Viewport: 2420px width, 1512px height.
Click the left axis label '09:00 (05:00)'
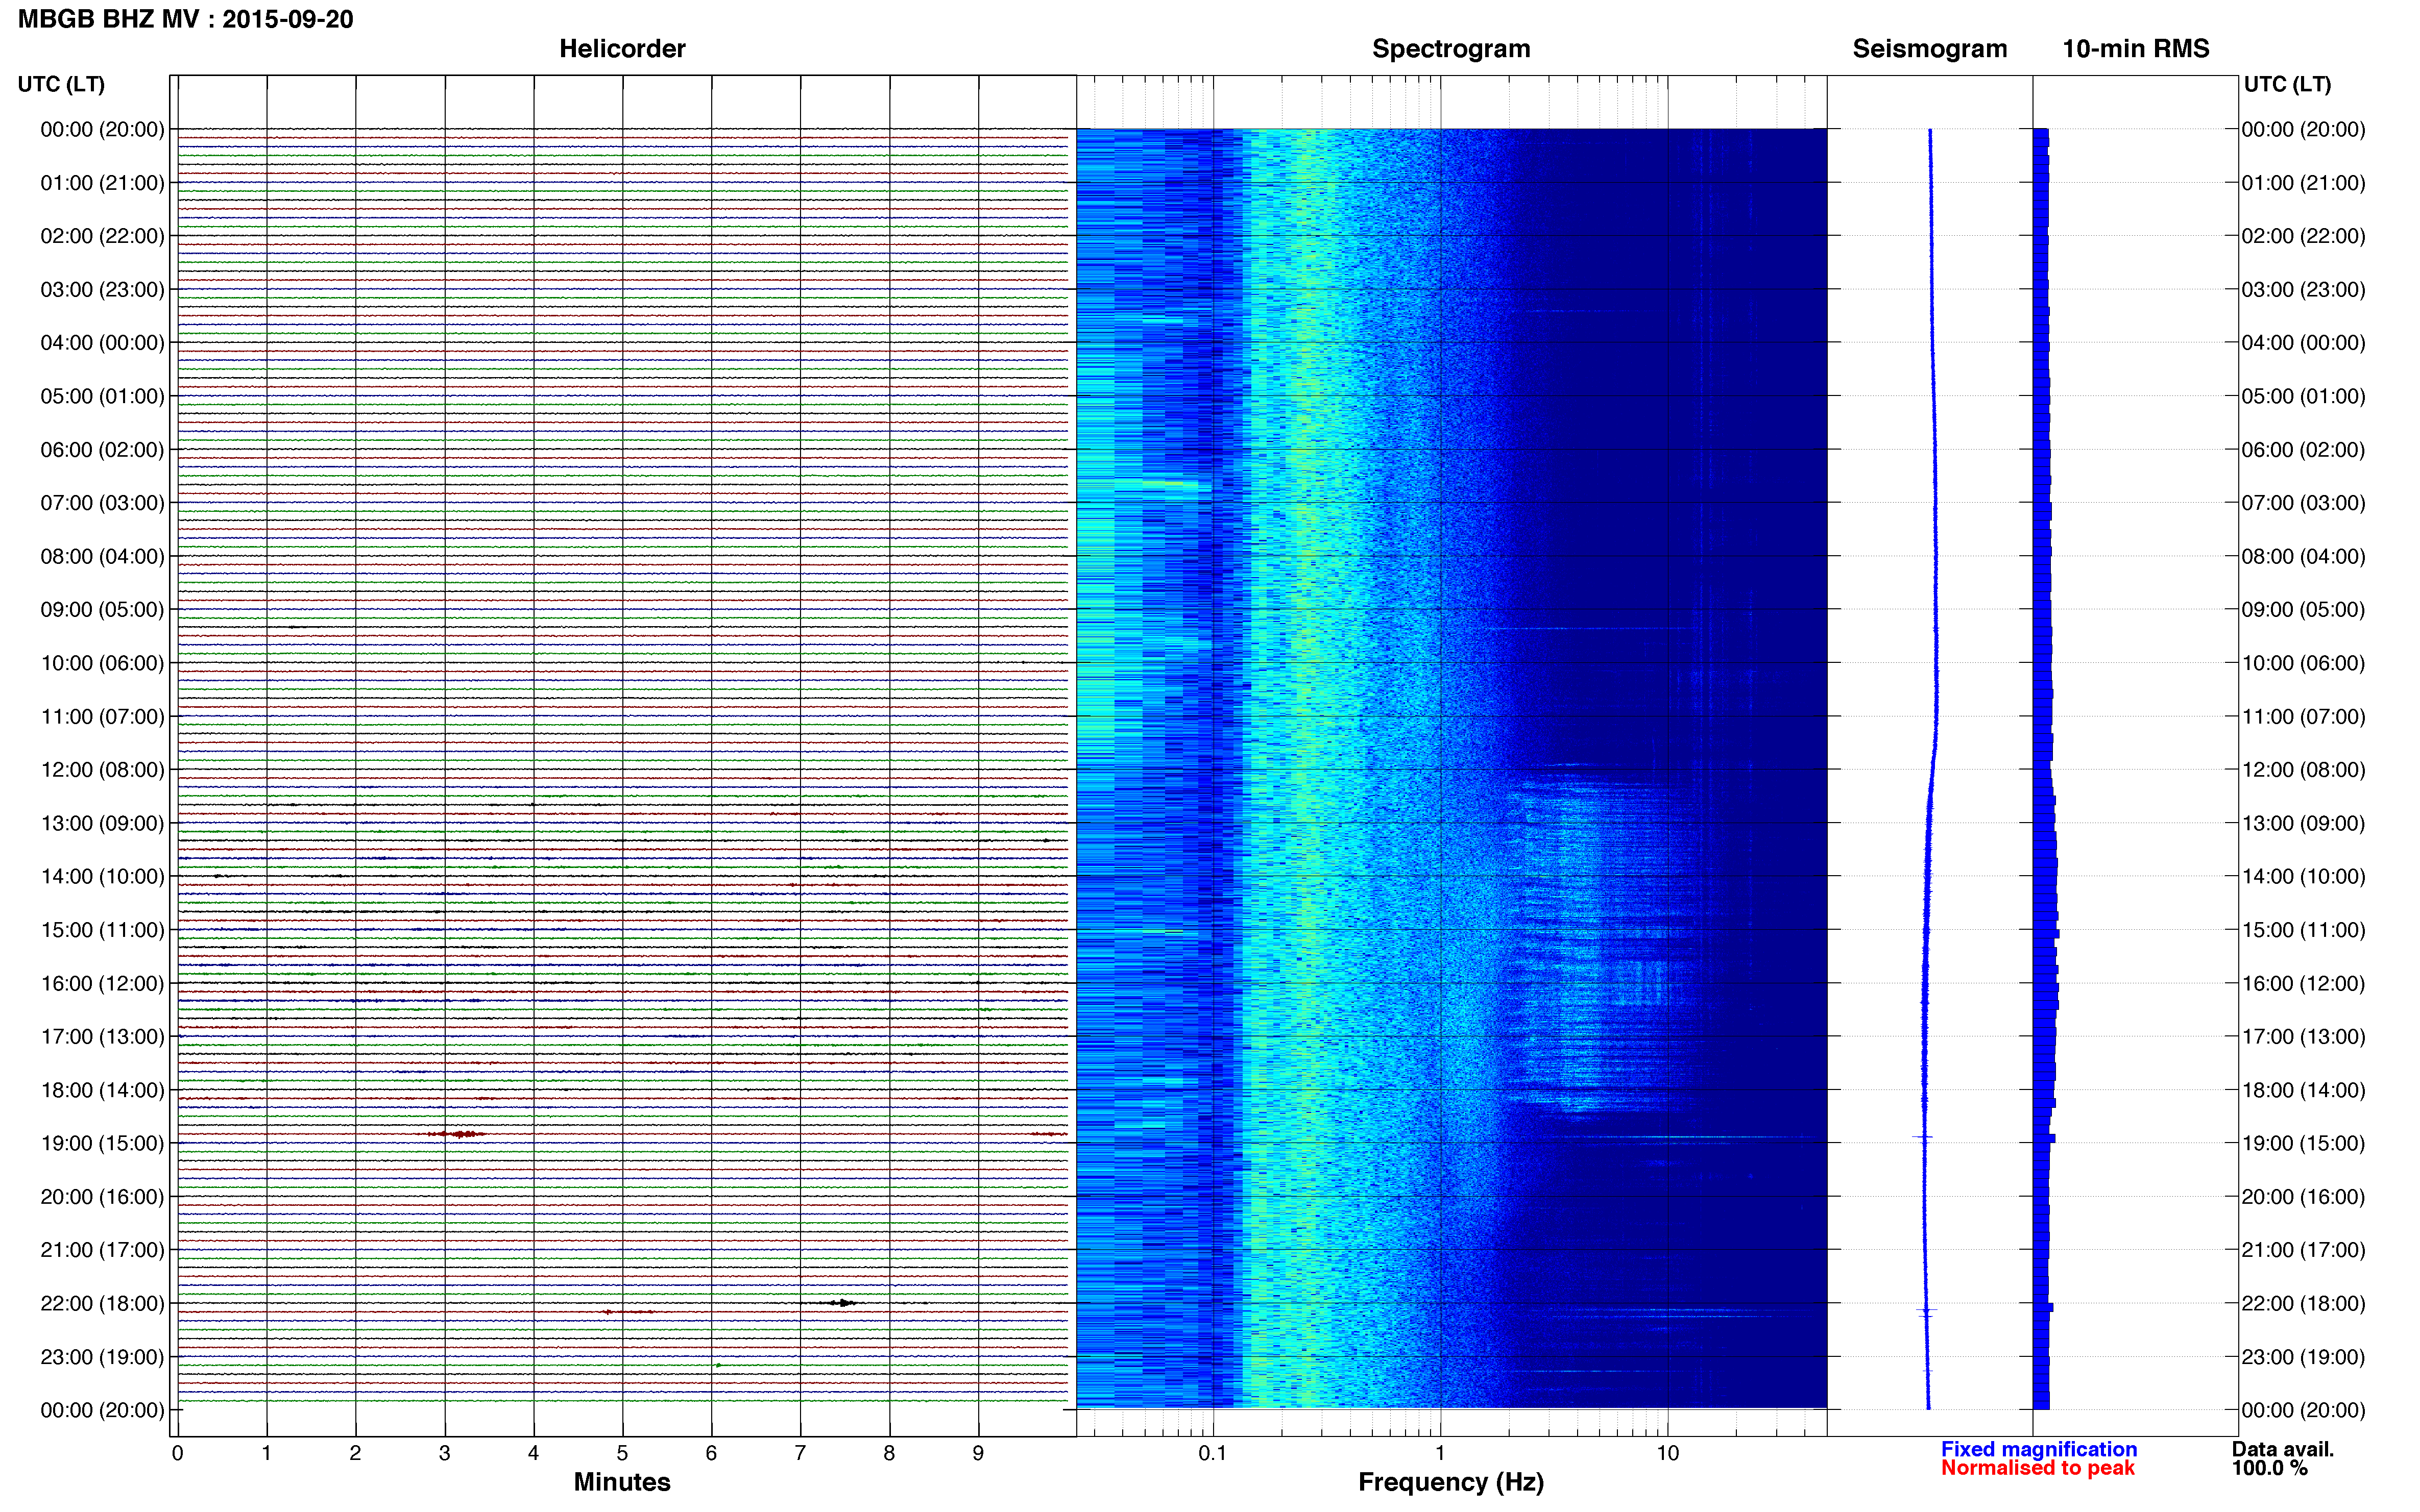click(x=102, y=610)
